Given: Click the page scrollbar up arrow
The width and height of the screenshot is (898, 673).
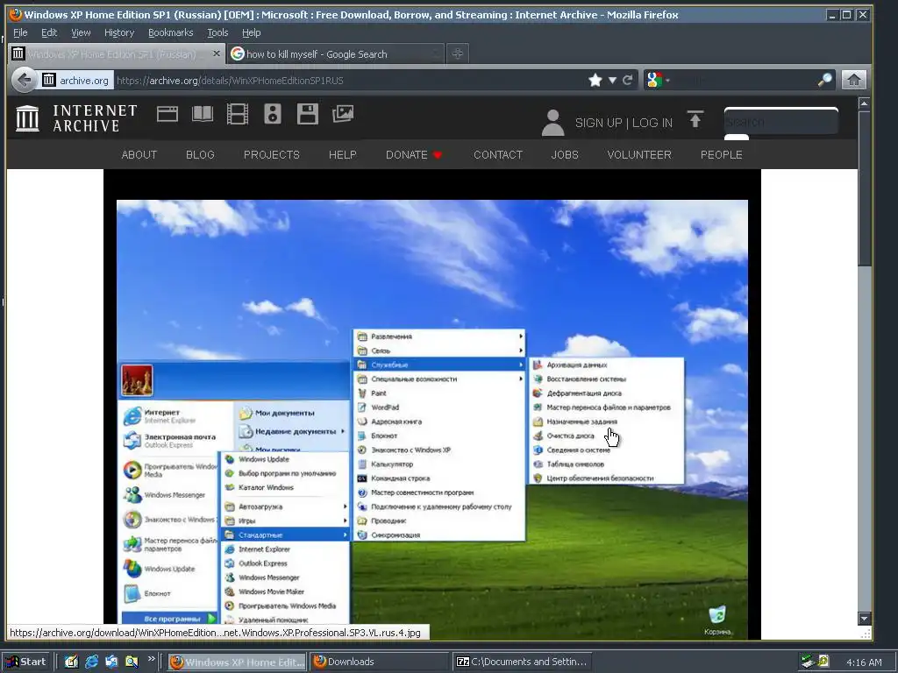Looking at the screenshot, I should (x=864, y=103).
